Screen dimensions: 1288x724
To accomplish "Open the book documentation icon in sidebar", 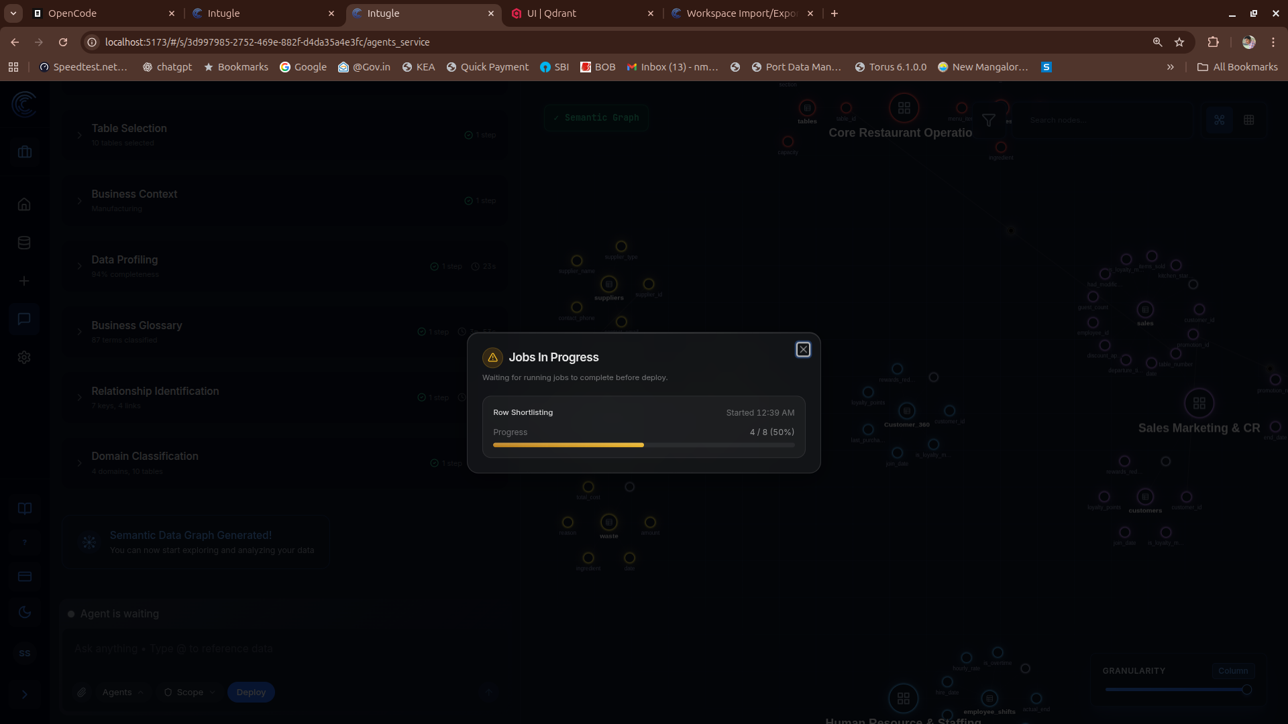I will pyautogui.click(x=25, y=509).
